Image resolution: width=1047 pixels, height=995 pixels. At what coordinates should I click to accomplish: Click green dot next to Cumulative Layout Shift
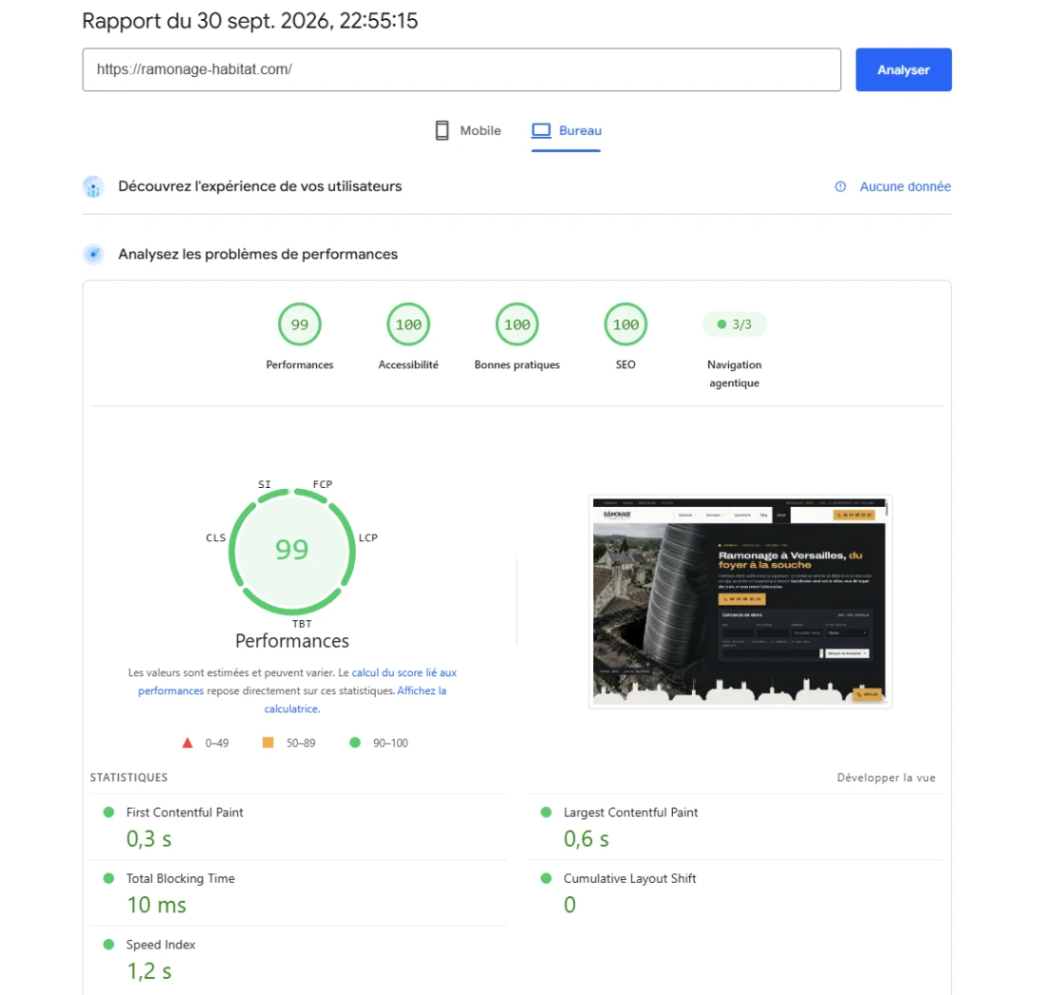point(546,878)
